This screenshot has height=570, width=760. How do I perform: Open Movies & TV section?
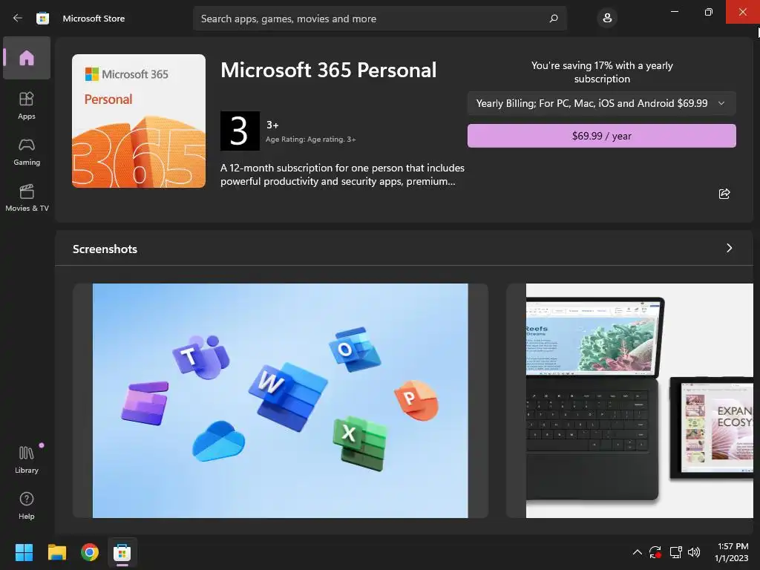[x=27, y=197]
